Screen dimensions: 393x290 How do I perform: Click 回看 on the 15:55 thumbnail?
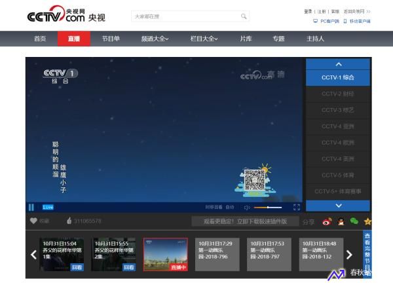point(129,267)
